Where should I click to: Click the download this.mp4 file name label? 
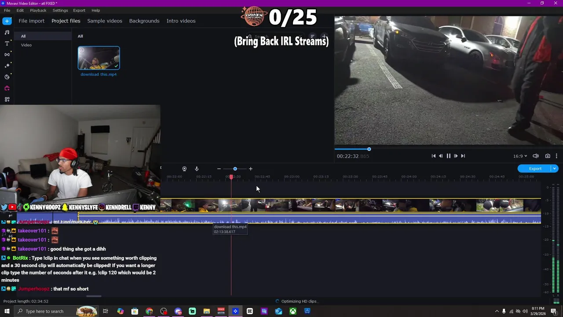coord(99,74)
